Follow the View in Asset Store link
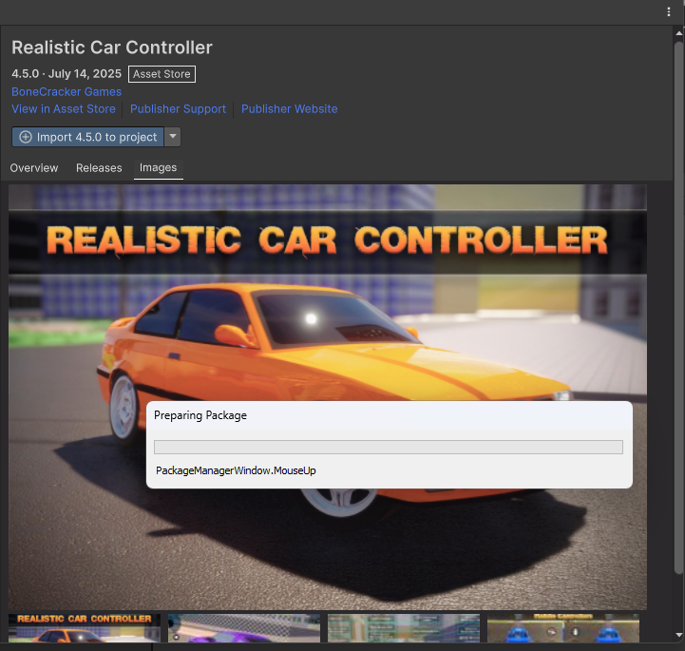 [x=64, y=109]
